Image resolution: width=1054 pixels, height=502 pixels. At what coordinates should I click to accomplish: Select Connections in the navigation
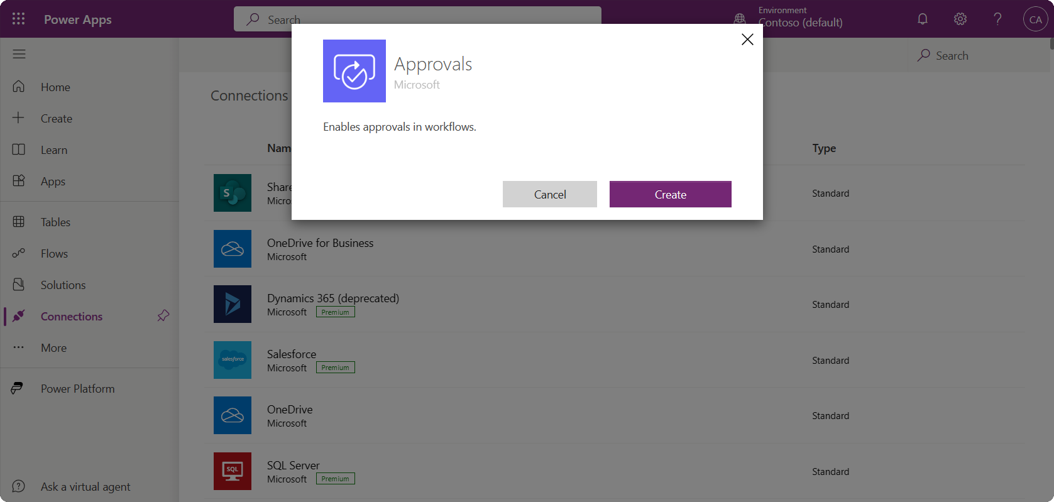72,316
